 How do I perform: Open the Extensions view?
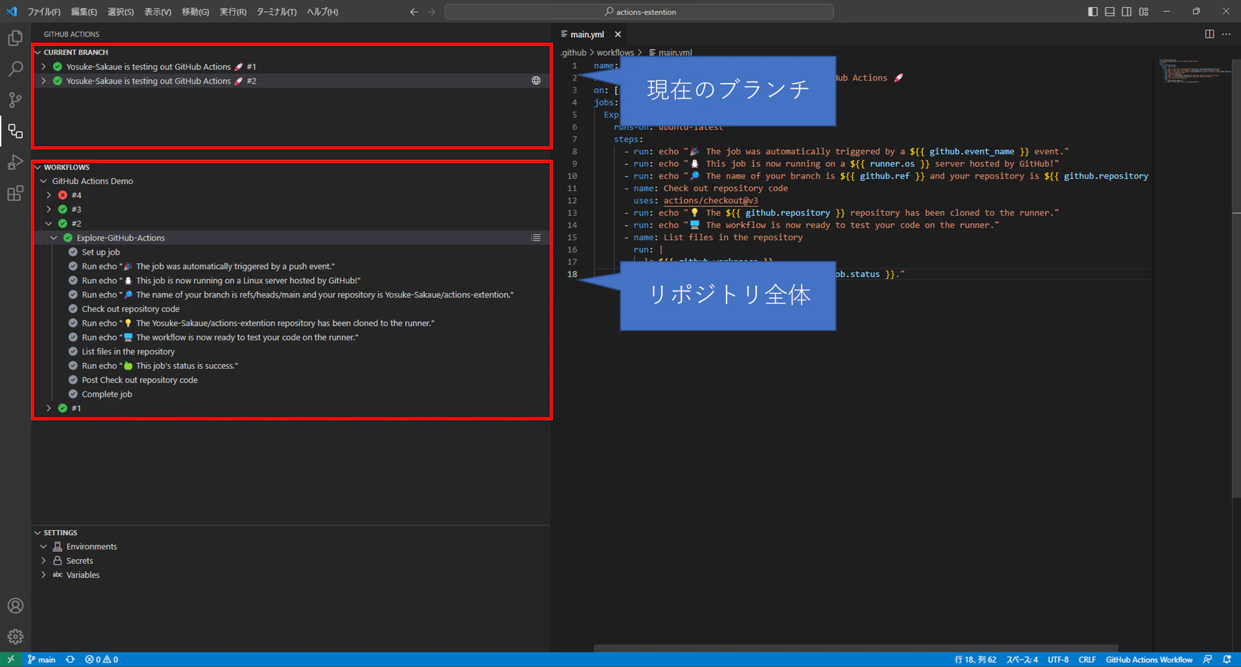coord(16,193)
